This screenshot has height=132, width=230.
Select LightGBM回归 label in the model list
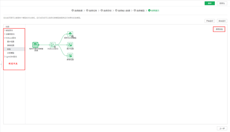[x=11, y=57]
